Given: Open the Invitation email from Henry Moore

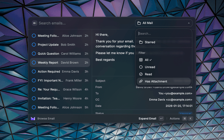Looking at the screenshot, I should tap(59, 98).
